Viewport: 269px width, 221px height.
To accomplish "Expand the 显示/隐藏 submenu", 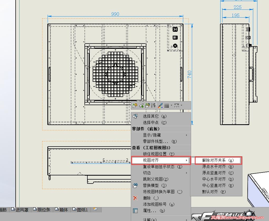I will 161,135.
